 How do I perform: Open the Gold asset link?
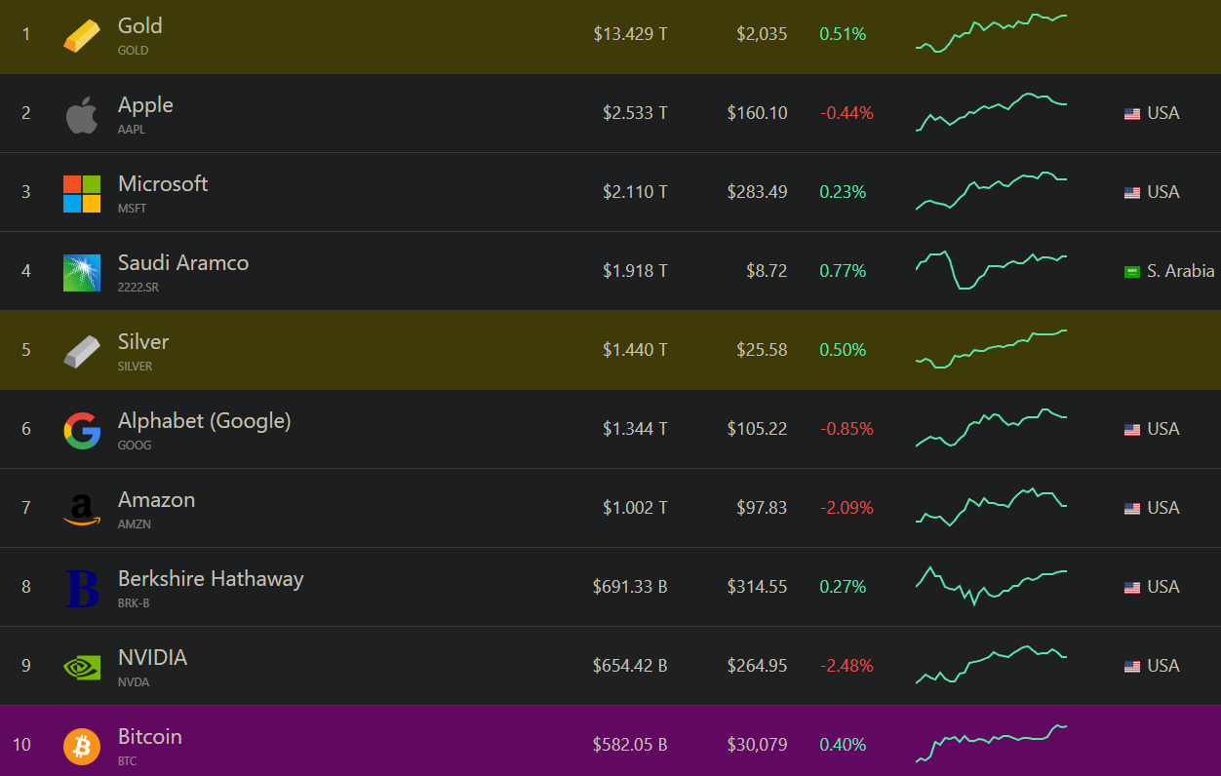(x=139, y=26)
